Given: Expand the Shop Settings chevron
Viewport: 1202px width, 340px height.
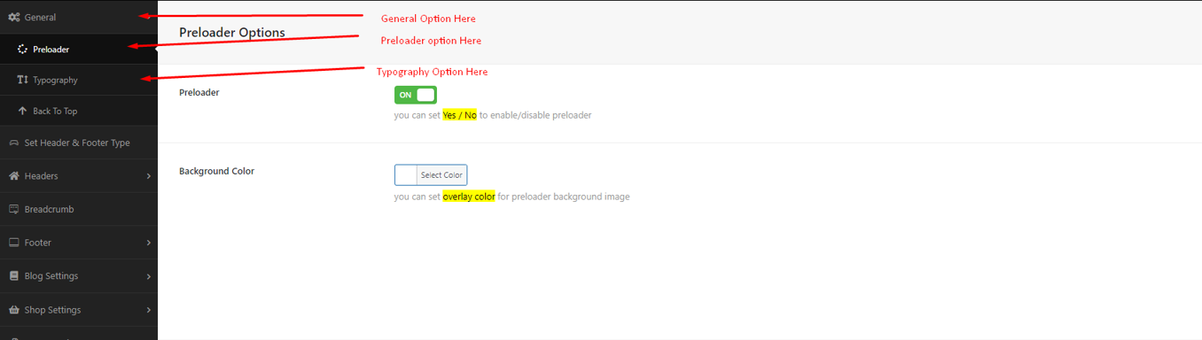Looking at the screenshot, I should click(148, 310).
